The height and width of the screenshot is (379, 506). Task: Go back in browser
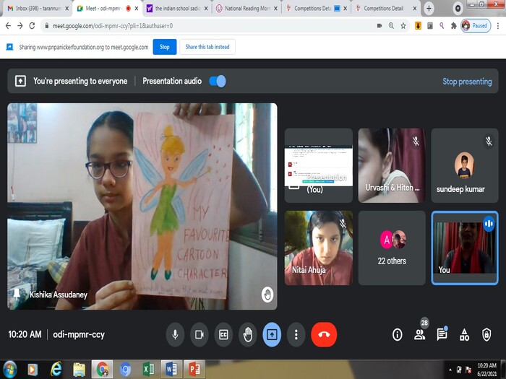coord(9,26)
